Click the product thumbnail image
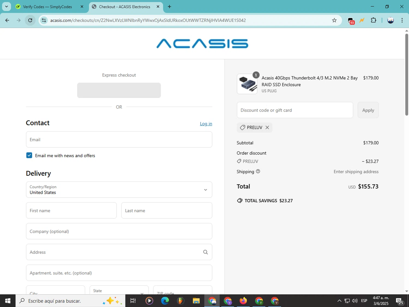The image size is (409, 307). 247,84
